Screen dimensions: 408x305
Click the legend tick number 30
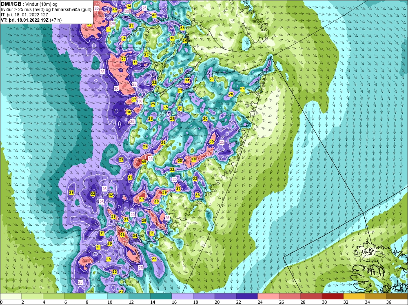[324, 302]
